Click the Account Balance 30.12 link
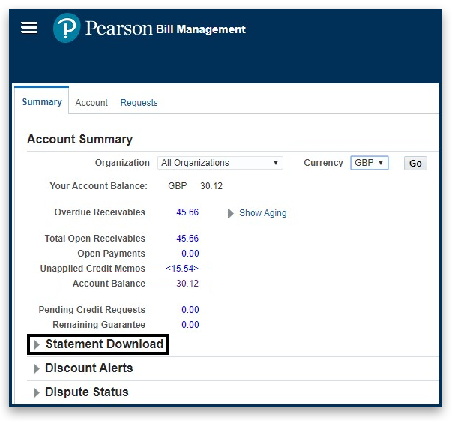This screenshot has height=421, width=455. (x=187, y=284)
